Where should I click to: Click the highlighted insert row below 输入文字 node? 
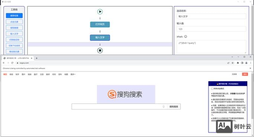coord(100,44)
